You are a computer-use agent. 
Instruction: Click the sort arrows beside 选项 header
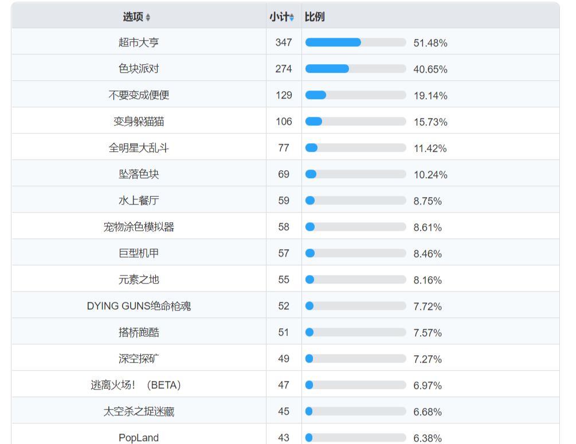148,18
